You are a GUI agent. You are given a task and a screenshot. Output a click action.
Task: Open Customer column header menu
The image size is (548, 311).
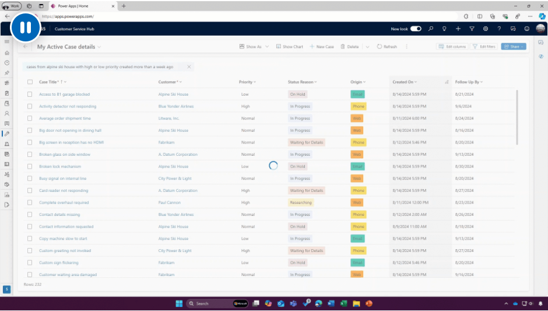point(170,82)
